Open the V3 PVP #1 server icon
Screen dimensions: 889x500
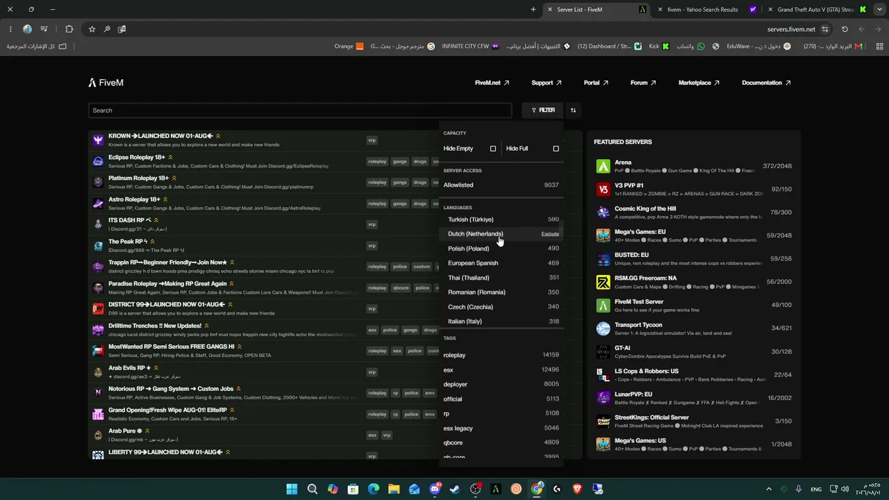(x=603, y=189)
